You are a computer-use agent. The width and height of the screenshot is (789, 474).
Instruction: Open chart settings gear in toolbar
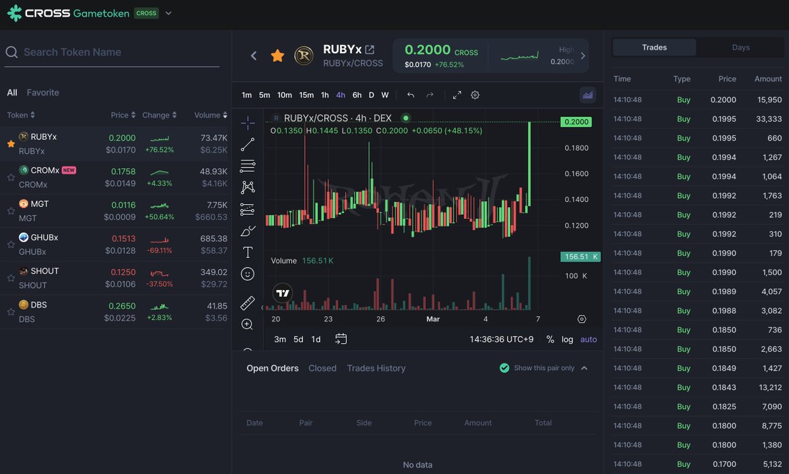tap(475, 95)
